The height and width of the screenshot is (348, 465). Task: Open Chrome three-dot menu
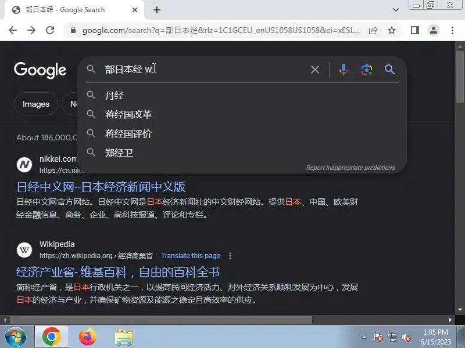coord(452,30)
